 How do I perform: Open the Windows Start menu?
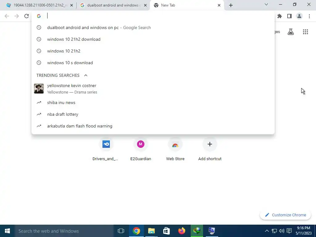(x=7, y=231)
